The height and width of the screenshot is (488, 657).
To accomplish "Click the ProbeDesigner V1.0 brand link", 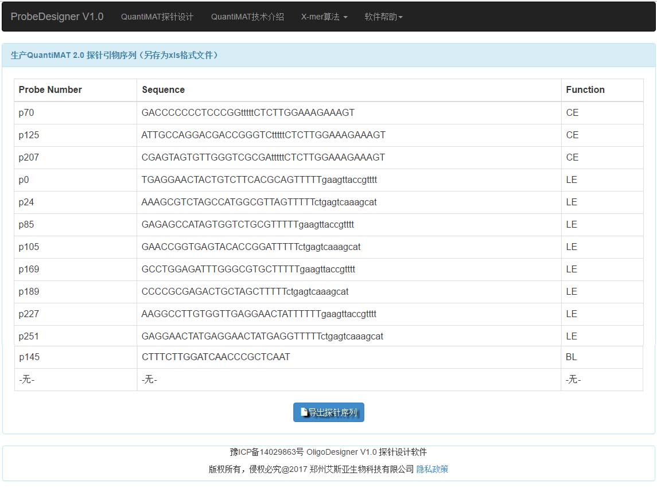I will tap(57, 17).
